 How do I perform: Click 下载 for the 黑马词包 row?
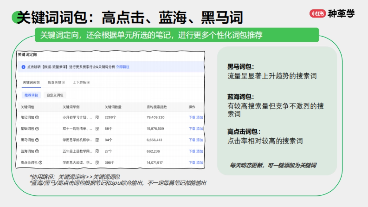192,140
